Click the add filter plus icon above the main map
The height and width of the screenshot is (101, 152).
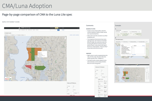point(25,35)
